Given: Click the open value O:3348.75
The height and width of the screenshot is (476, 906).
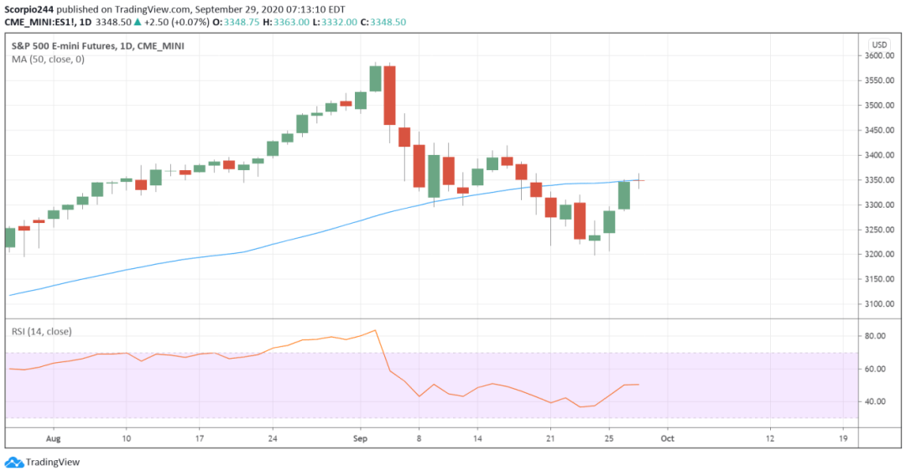Looking at the screenshot, I should pos(236,22).
